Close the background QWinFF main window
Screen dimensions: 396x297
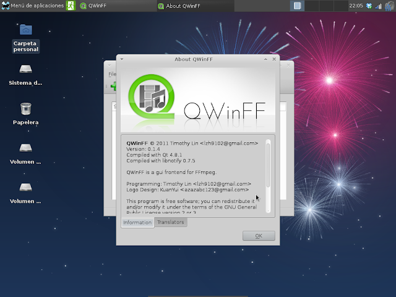[x=288, y=65]
